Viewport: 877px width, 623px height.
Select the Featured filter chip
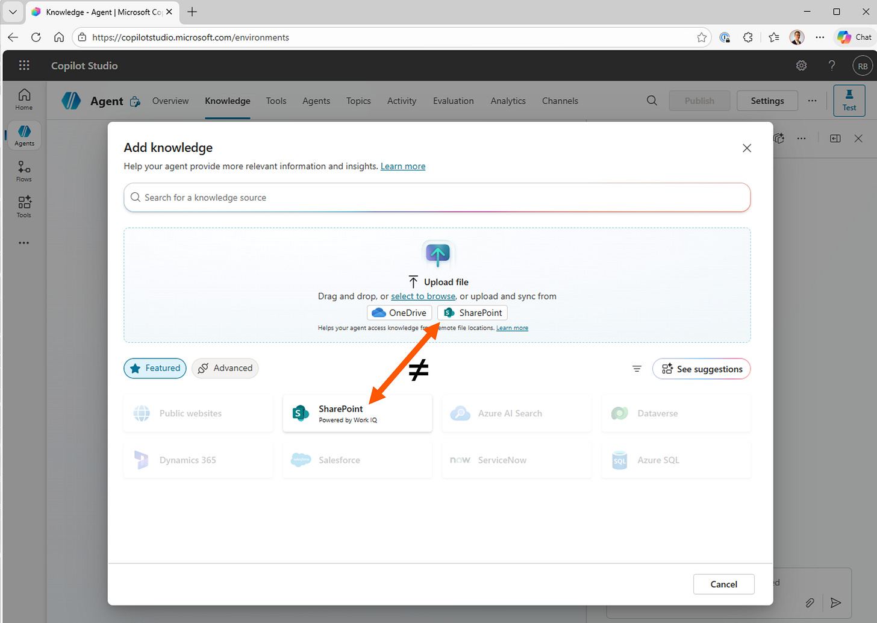pos(155,368)
